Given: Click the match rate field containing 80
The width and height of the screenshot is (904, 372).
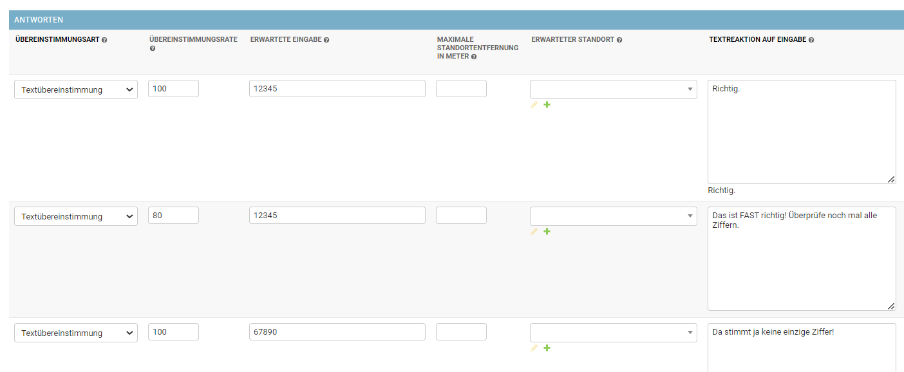Looking at the screenshot, I should (x=173, y=216).
